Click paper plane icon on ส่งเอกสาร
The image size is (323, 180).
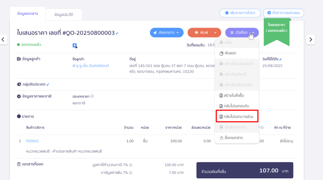coord(155,32)
